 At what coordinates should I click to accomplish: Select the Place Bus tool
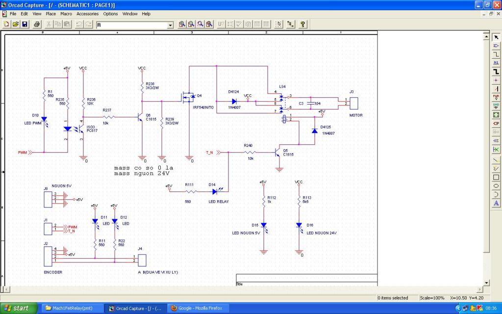click(496, 72)
